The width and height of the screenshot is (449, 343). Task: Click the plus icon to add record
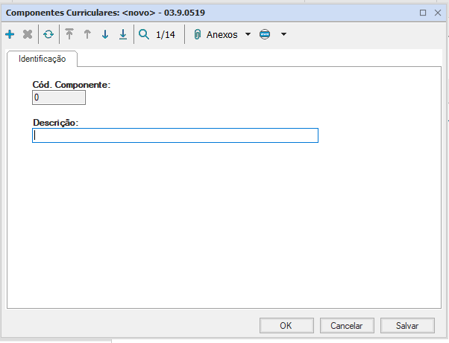tap(10, 34)
